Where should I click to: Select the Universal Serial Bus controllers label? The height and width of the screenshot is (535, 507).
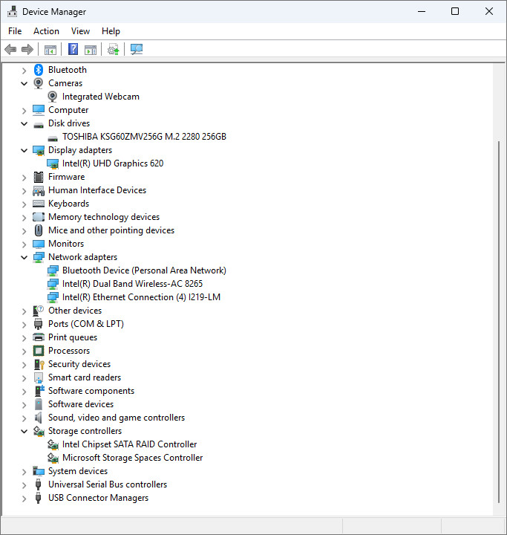click(x=108, y=484)
